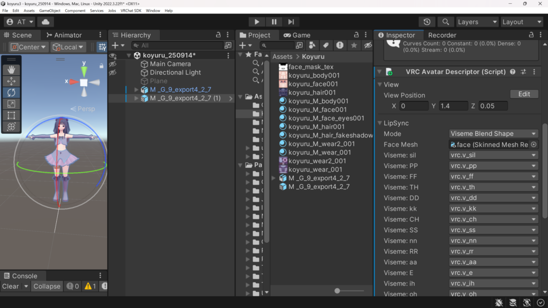548x308 pixels.
Task: Open Layout dropdown
Action: (x=522, y=21)
